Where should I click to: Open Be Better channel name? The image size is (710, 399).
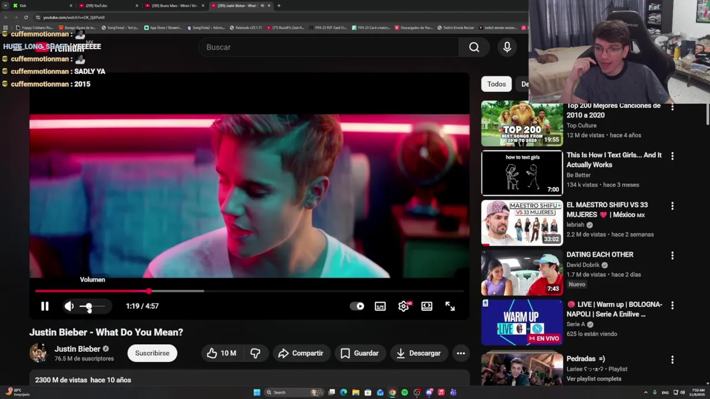(579, 175)
